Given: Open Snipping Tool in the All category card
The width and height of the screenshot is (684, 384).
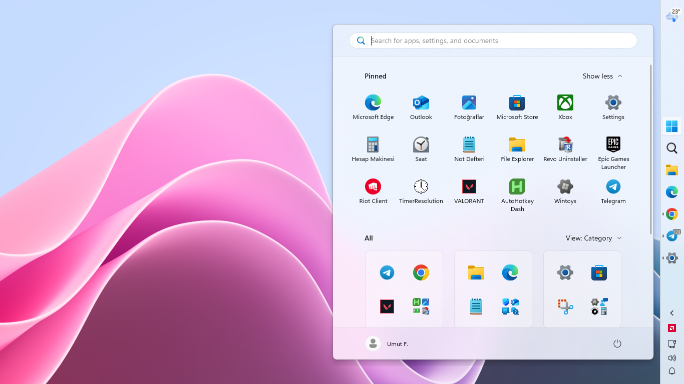Looking at the screenshot, I should (565, 306).
